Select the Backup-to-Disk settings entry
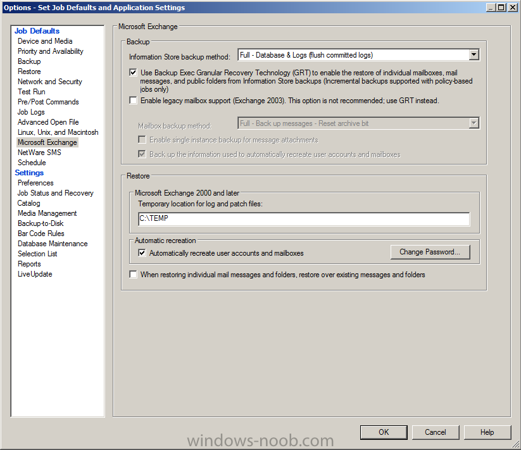 point(41,223)
